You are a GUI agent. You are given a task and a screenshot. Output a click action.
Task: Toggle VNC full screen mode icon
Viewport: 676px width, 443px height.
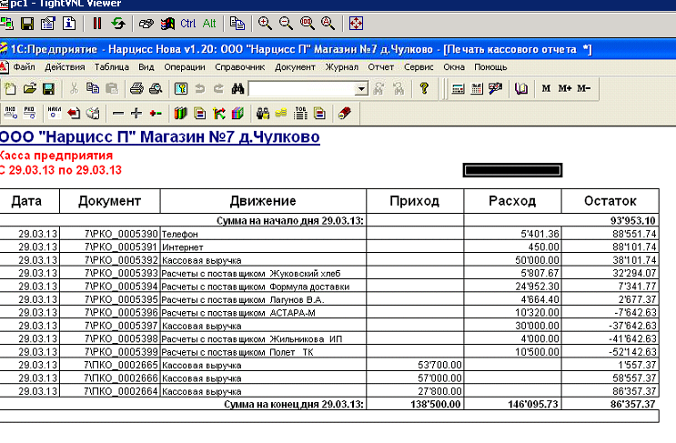coord(356,23)
